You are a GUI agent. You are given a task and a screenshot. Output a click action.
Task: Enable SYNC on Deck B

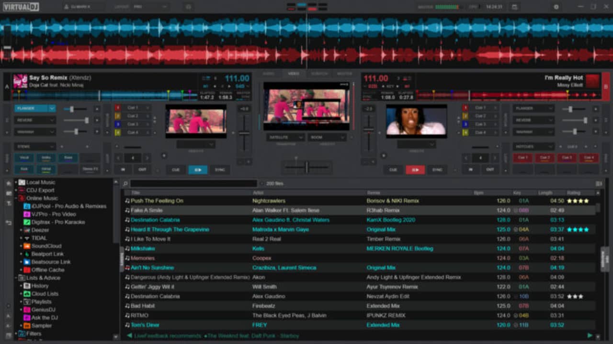pos(438,170)
